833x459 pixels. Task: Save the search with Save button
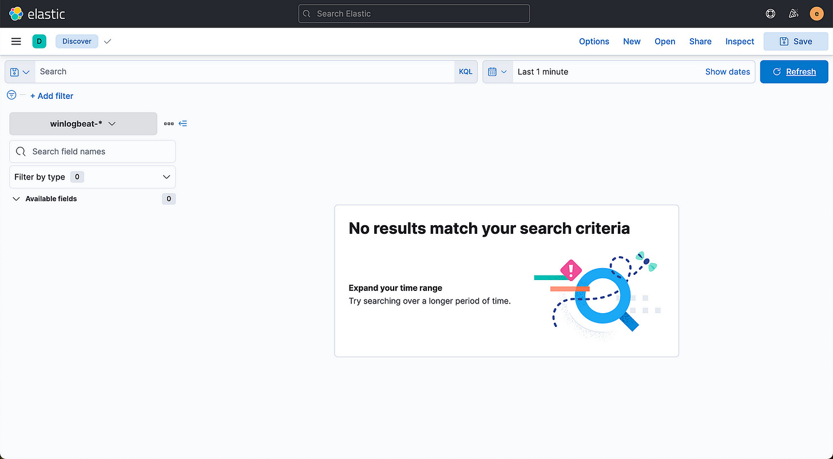coord(796,41)
